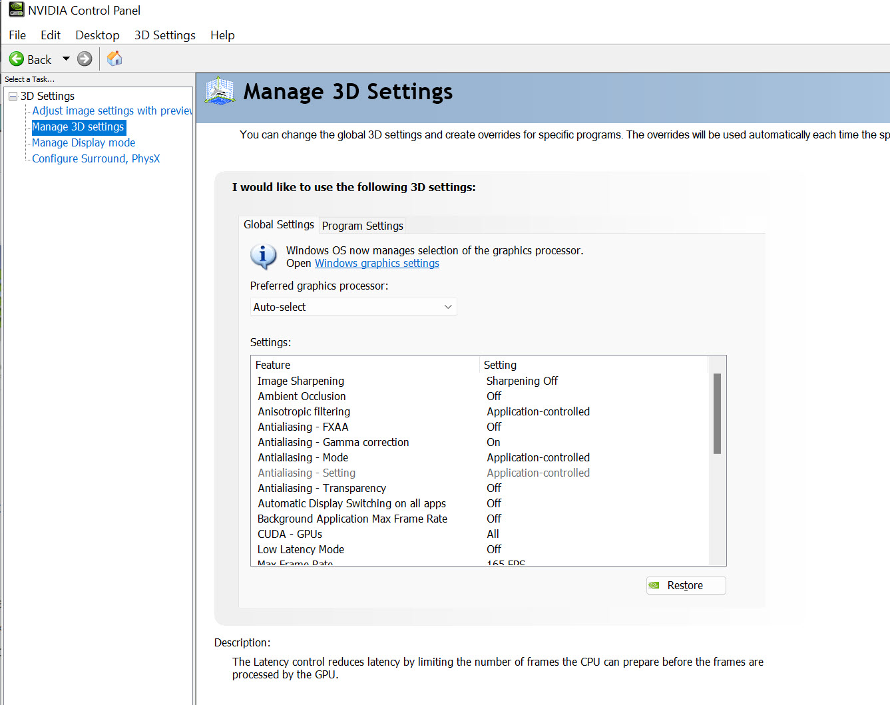Click the Off value for Low Latency Mode
890x705 pixels.
pyautogui.click(x=494, y=549)
